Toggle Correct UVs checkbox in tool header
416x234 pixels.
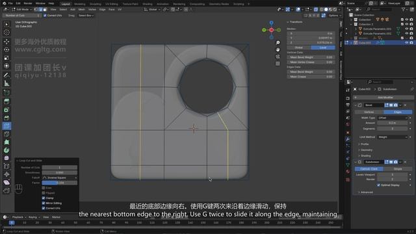(x=45, y=16)
